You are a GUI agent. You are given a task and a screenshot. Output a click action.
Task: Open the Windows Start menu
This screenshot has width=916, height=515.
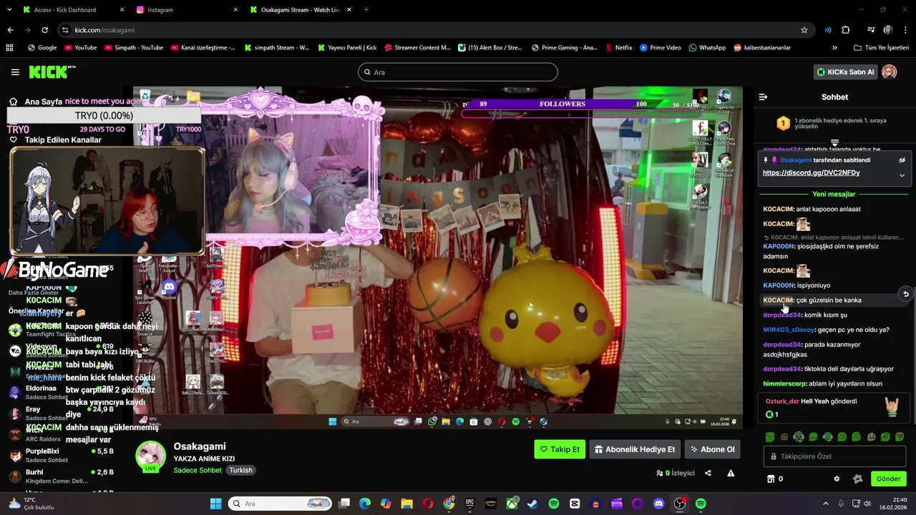(x=215, y=504)
